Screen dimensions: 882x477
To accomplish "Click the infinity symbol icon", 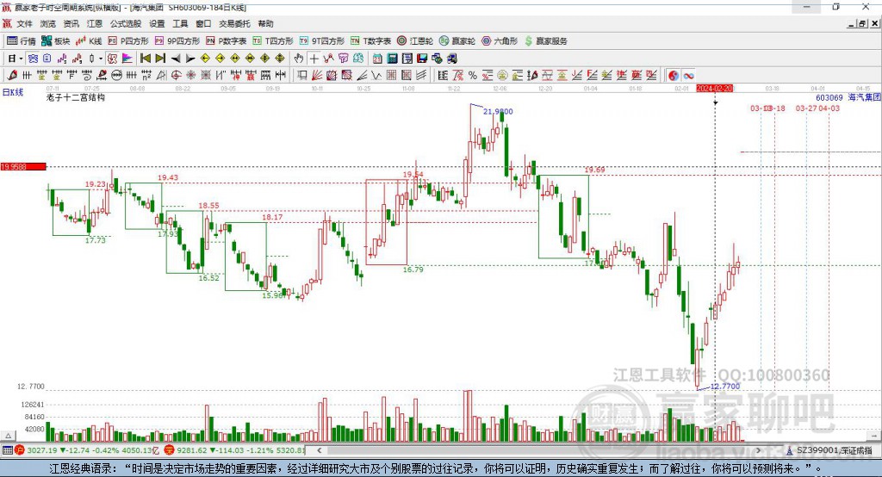I will pyautogui.click(x=688, y=76).
